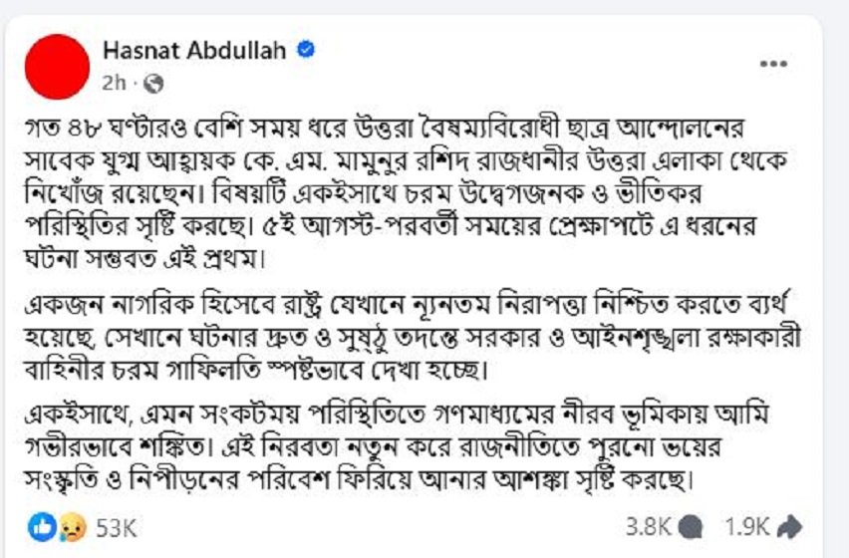Click the comment bubble icon
The height and width of the screenshot is (558, 849).
pos(693,525)
